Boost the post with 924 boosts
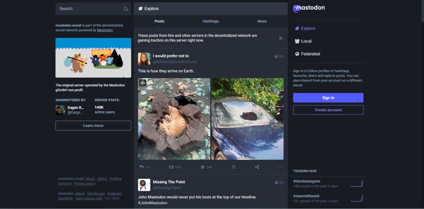This screenshot has width=424, height=209. pos(171,167)
